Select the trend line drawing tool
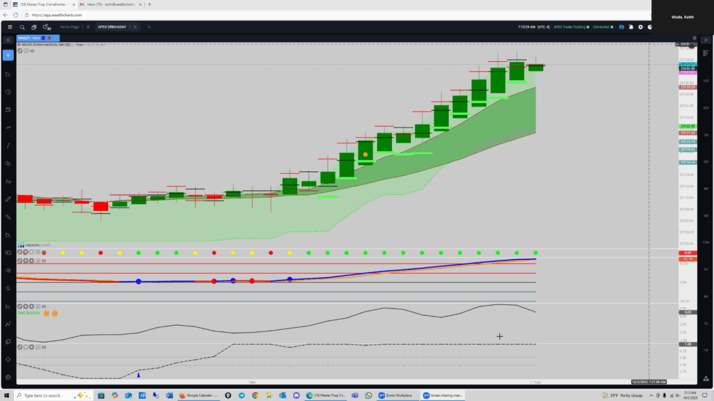The image size is (714, 401). pos(8,146)
